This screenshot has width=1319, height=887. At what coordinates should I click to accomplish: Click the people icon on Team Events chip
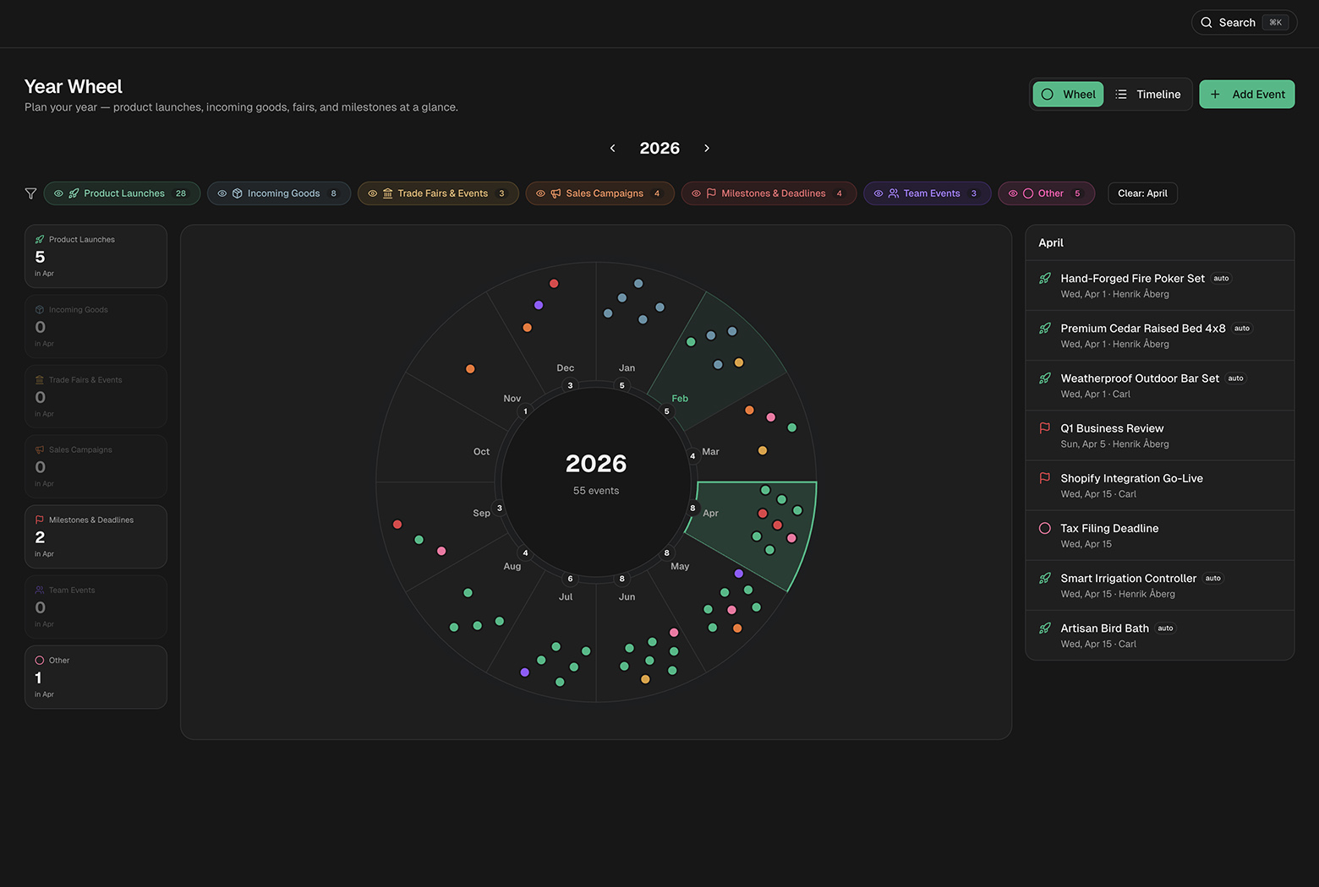tap(895, 193)
